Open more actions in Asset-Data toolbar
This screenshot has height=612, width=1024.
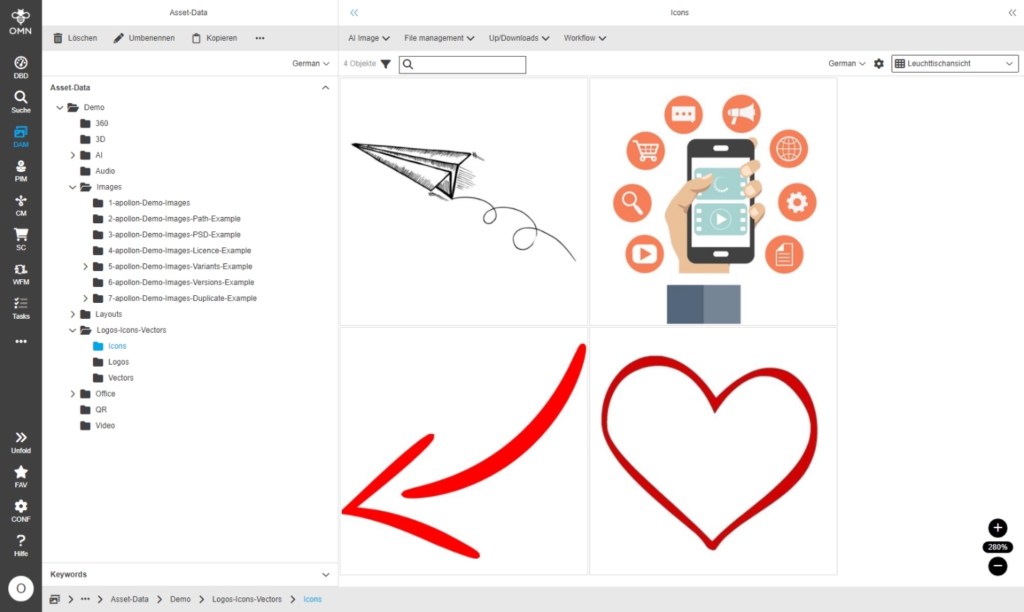click(x=260, y=38)
